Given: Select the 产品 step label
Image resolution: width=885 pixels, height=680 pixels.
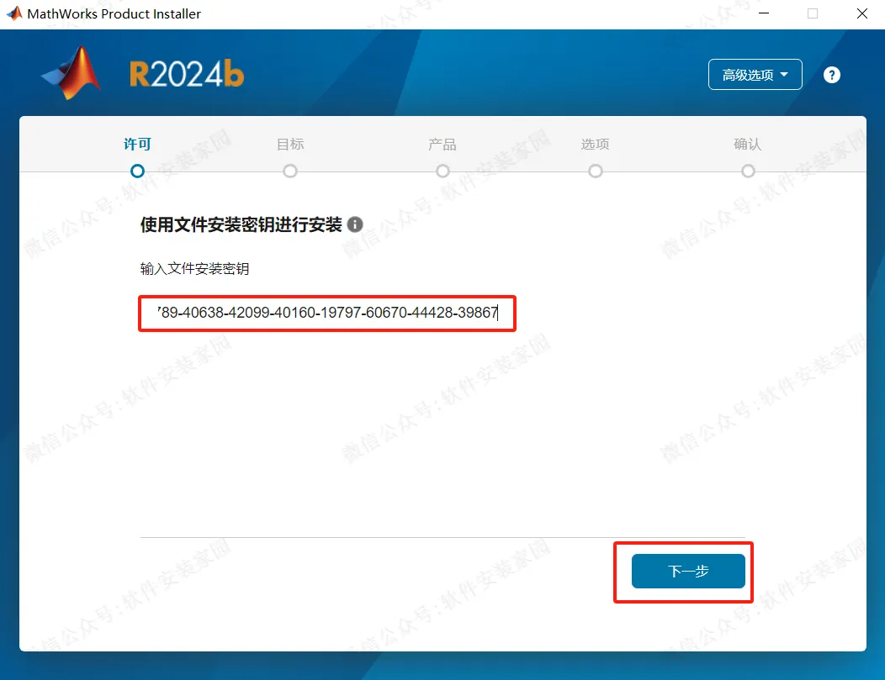Looking at the screenshot, I should coord(442,145).
